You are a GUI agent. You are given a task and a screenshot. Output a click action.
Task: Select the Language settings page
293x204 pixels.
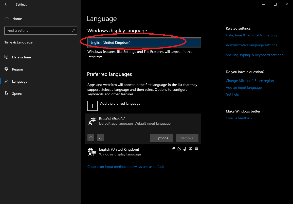pyautogui.click(x=41, y=81)
